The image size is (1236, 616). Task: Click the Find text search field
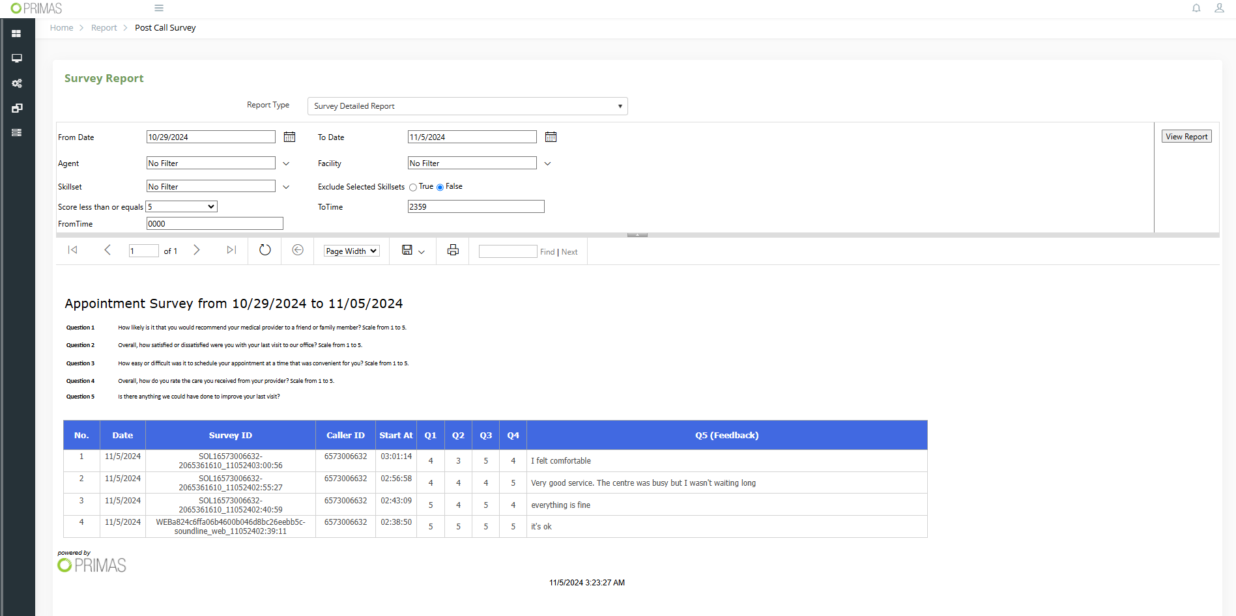point(508,251)
